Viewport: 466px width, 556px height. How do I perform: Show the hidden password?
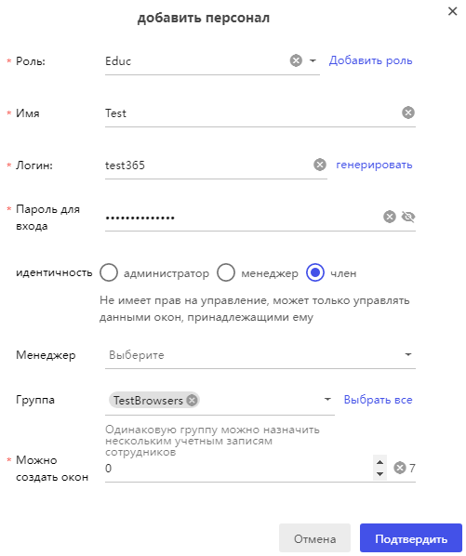pyautogui.click(x=408, y=217)
